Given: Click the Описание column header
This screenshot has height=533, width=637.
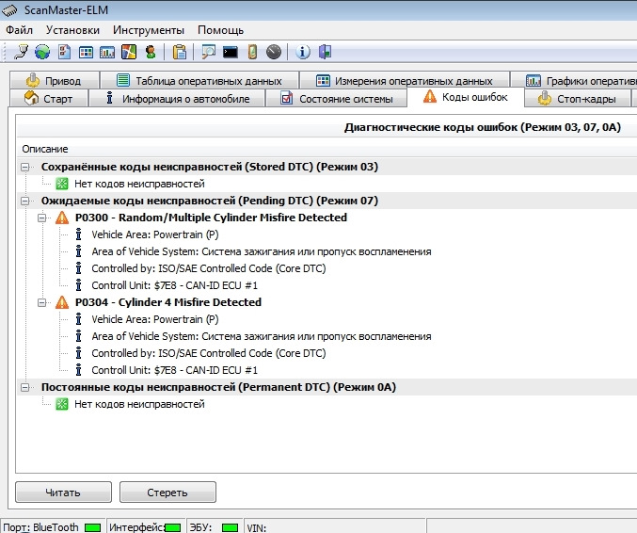Looking at the screenshot, I should 45,149.
